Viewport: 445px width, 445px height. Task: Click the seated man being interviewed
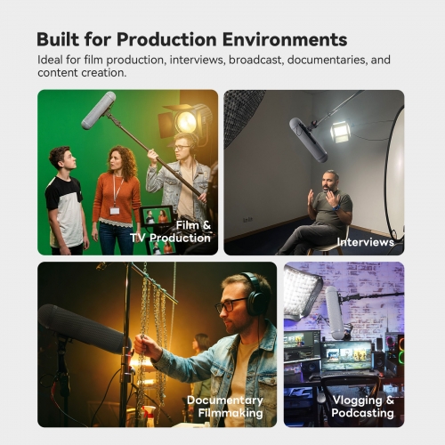(x=320, y=213)
